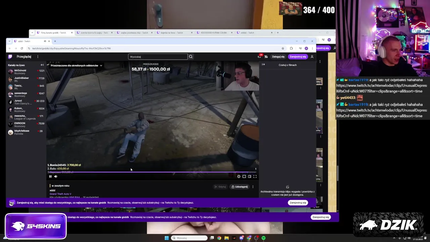Image resolution: width=430 pixels, height=242 pixels.
Task: Open the tab search chevron in front window
Action: click(x=9, y=41)
